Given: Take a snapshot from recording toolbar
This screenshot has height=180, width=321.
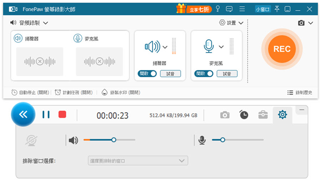Looking at the screenshot, I should click(x=225, y=115).
